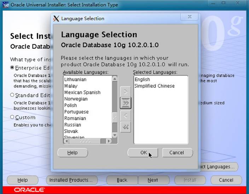Click the X icon in dialog title bar

point(56,19)
